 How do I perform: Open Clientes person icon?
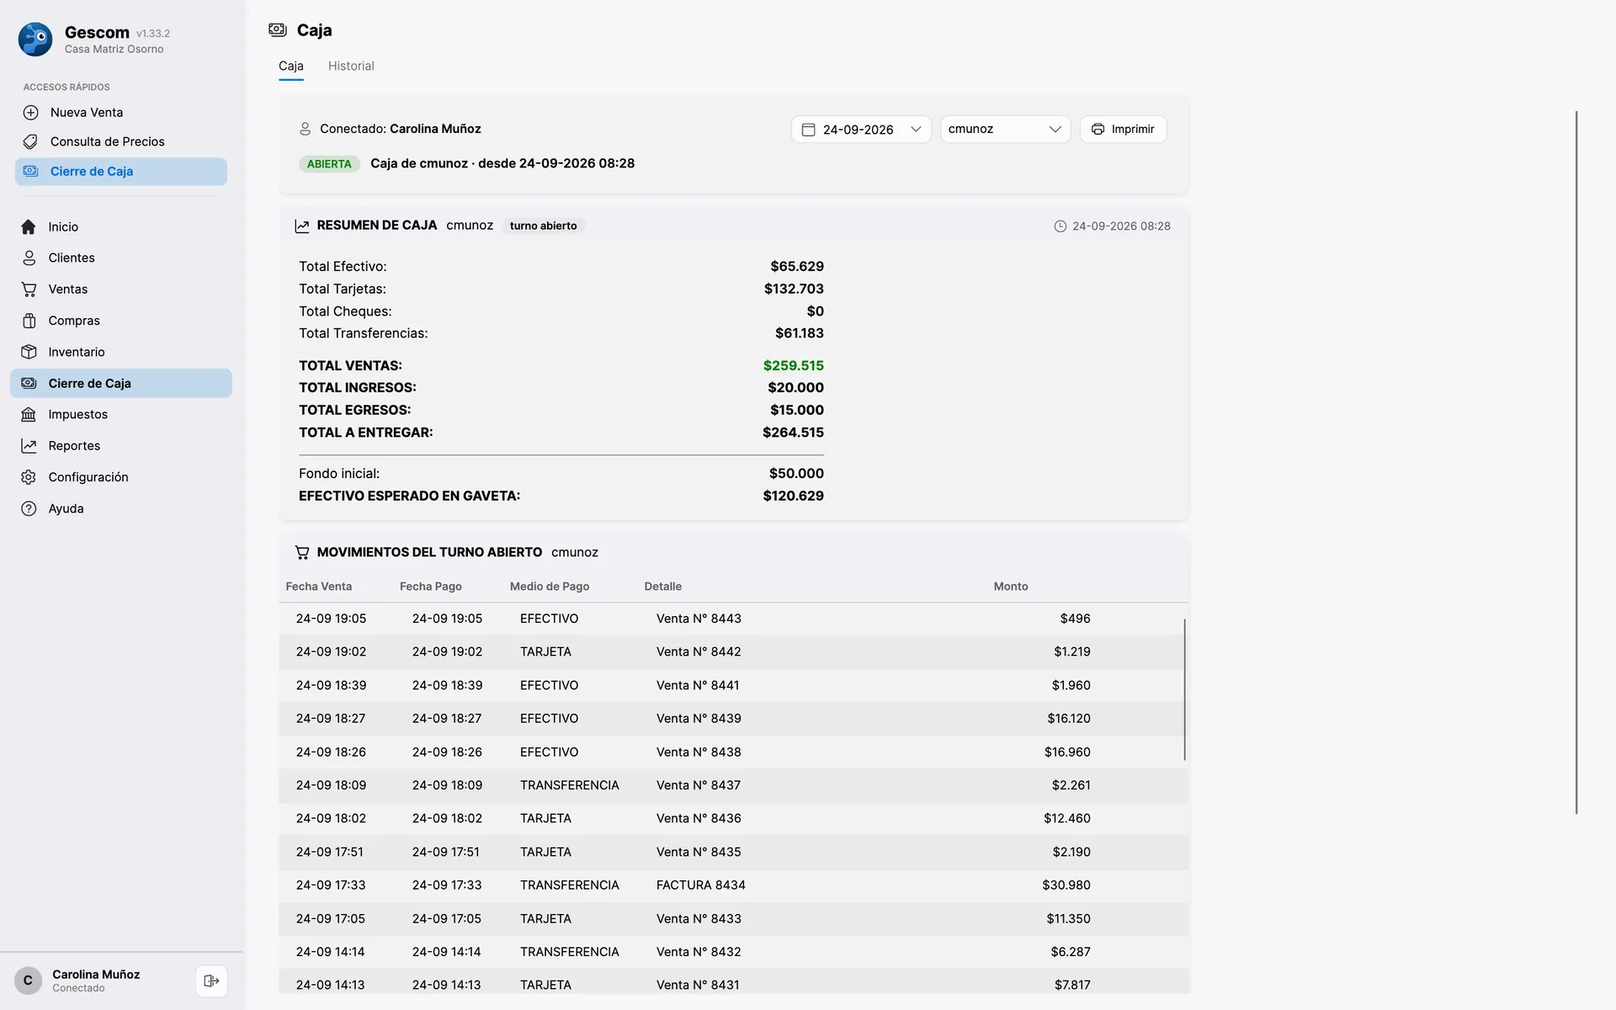[29, 258]
